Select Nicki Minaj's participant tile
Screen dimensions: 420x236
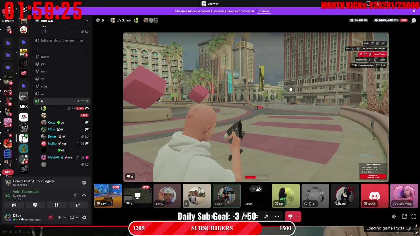pos(404,196)
